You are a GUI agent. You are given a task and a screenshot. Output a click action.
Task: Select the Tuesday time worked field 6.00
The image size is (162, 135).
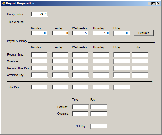pyautogui.click(x=60, y=33)
